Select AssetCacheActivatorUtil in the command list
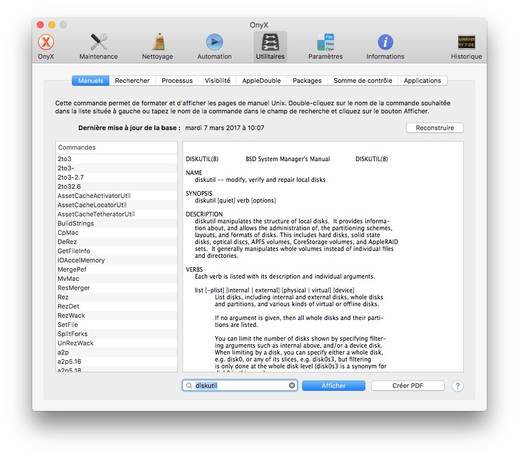 pyautogui.click(x=116, y=196)
